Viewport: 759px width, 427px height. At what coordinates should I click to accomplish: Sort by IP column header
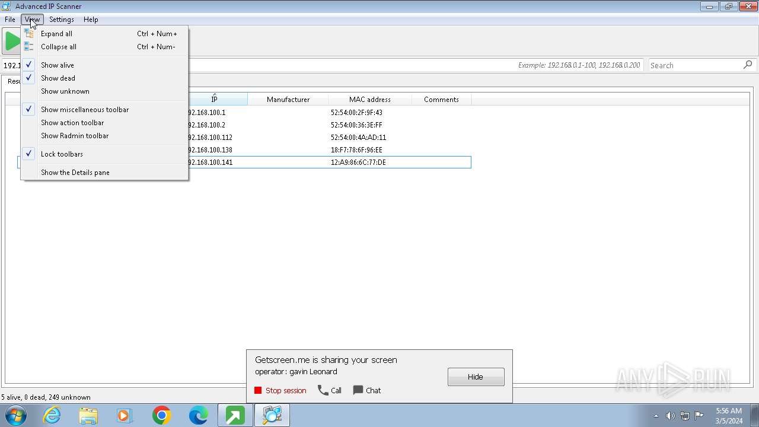click(x=215, y=99)
